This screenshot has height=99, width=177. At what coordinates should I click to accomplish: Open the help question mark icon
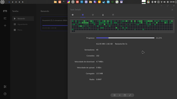(x=5, y=94)
